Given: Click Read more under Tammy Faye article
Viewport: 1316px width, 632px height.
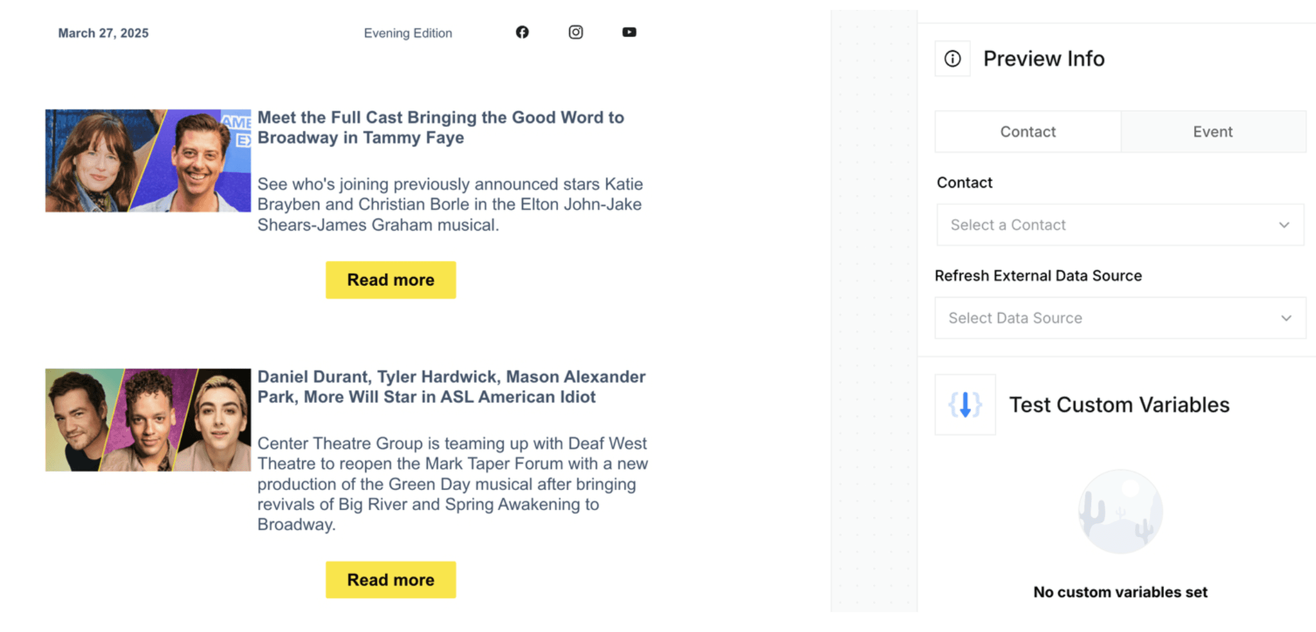Looking at the screenshot, I should [391, 280].
